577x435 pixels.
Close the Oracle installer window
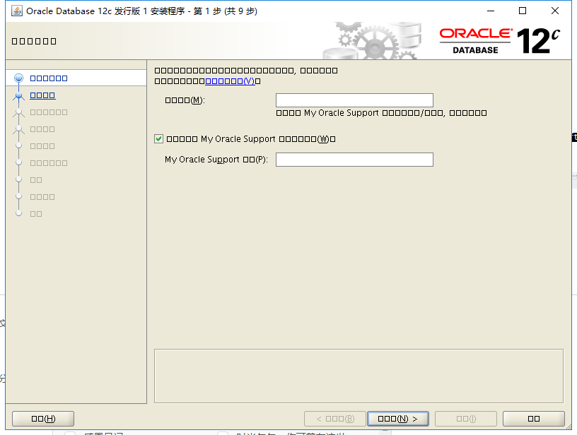coord(555,11)
